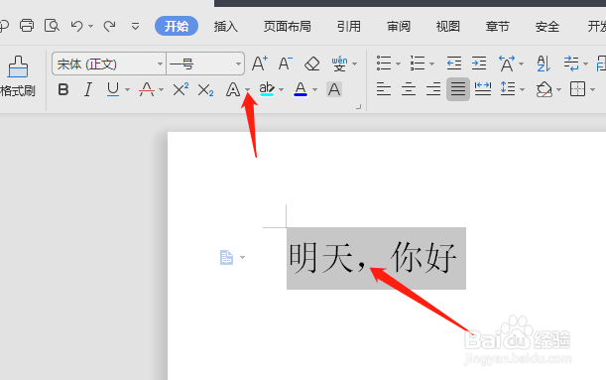Viewport: 606px width, 380px height.
Task: Click the distributed alignment icon
Action: click(x=483, y=89)
